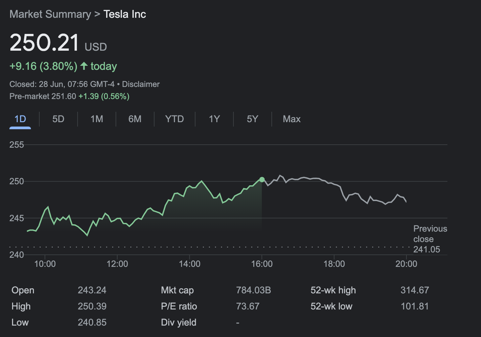
Task: Click the Low value 240.85
Action: click(92, 322)
